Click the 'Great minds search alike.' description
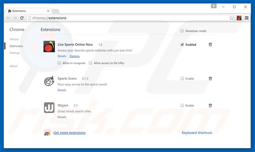The image size is (255, 152). click(75, 111)
